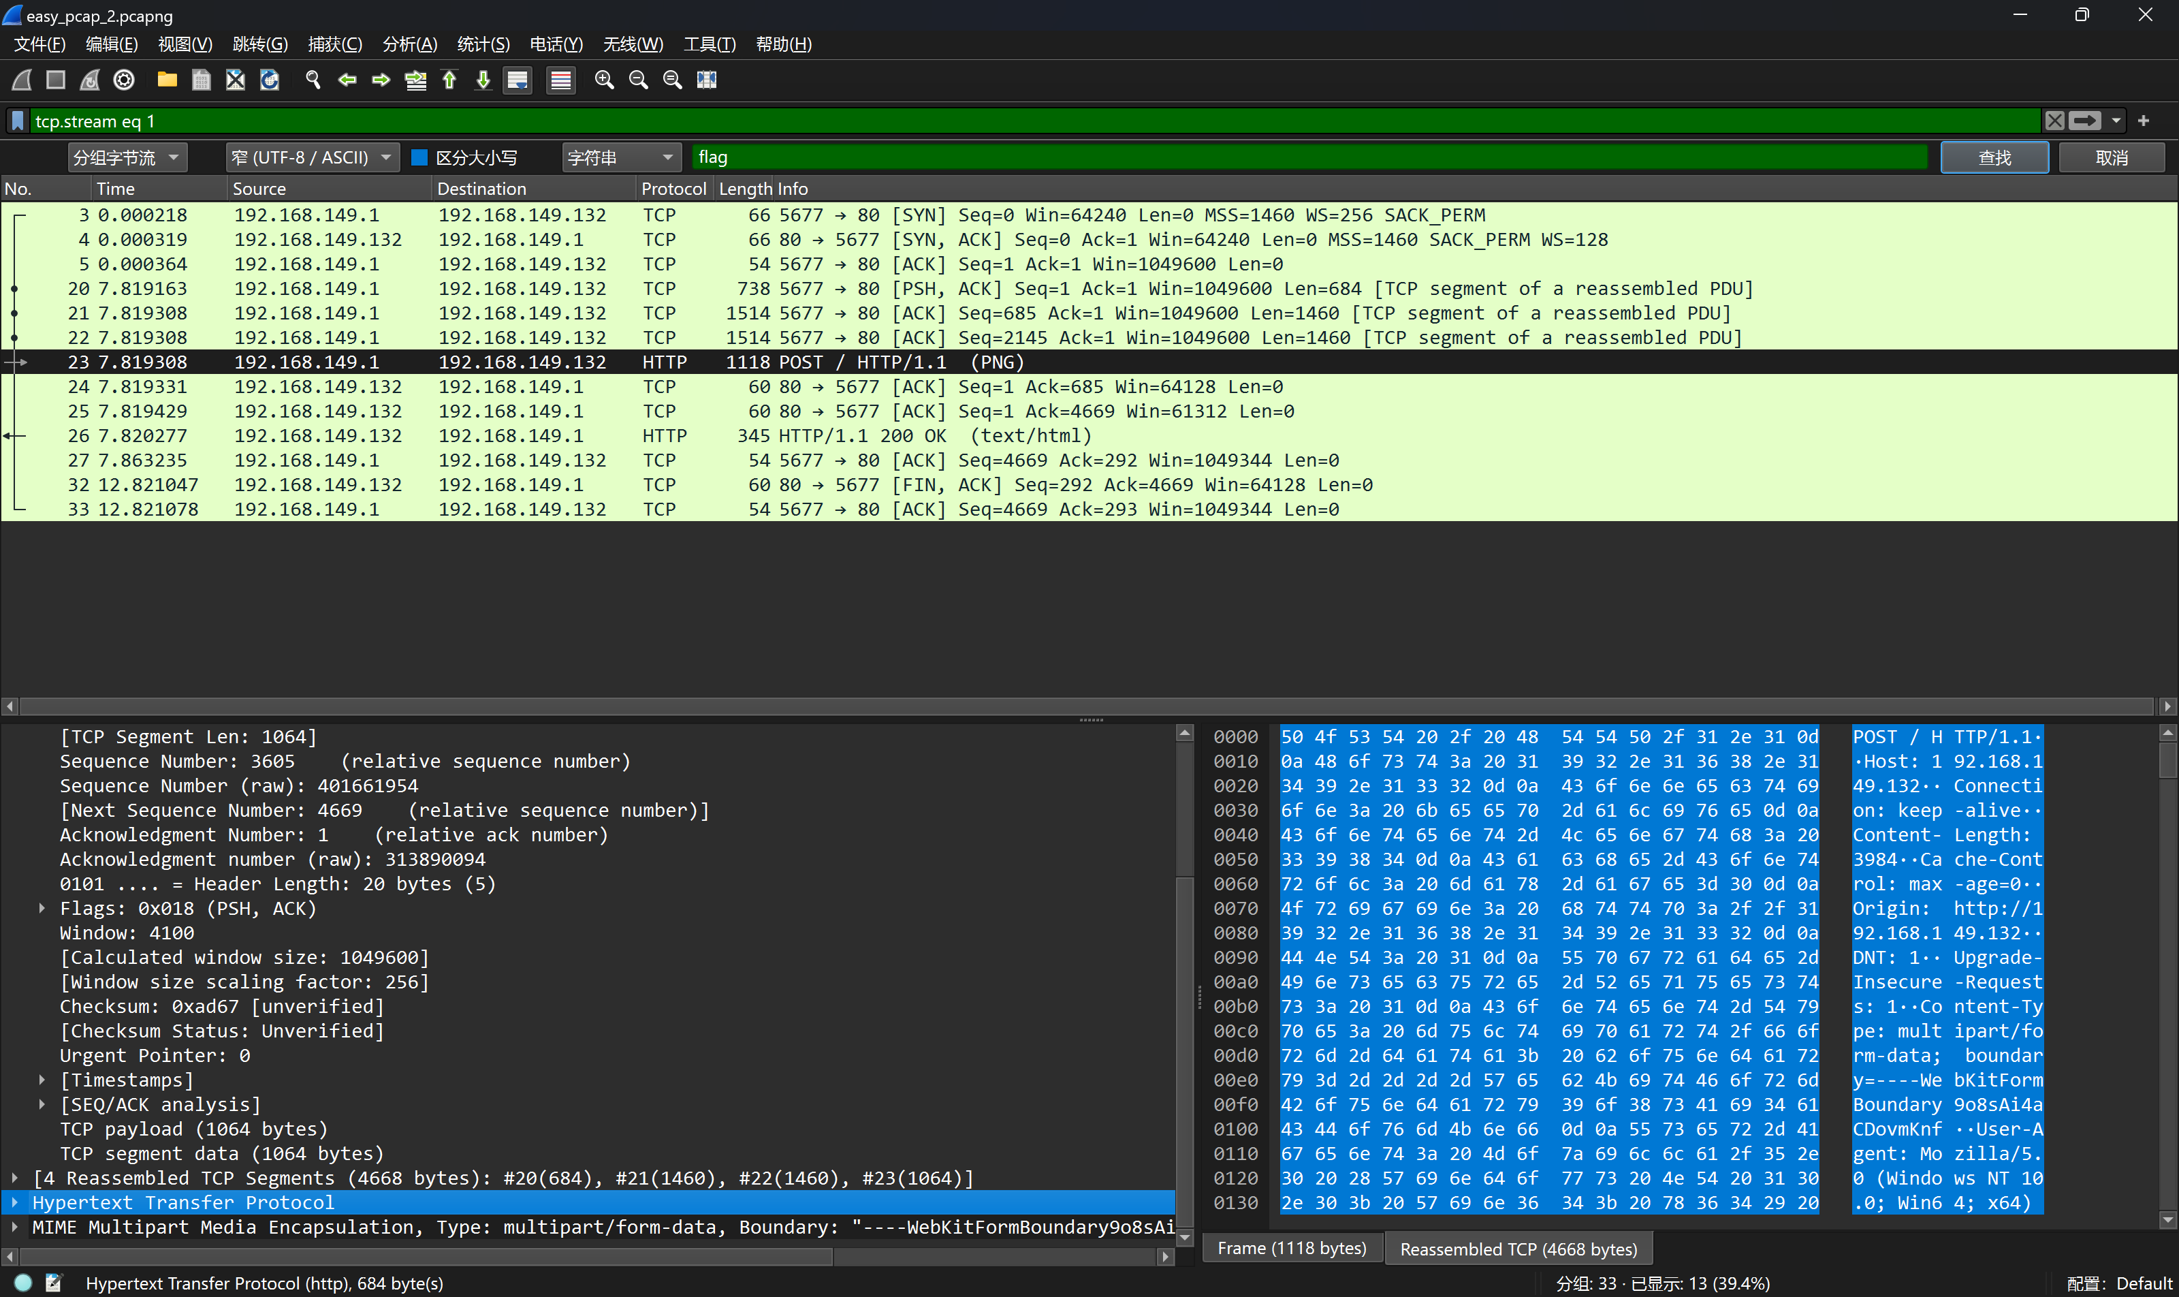Expand the Flags: 0x018 (PSH, ACK) row
The width and height of the screenshot is (2179, 1297).
click(41, 908)
